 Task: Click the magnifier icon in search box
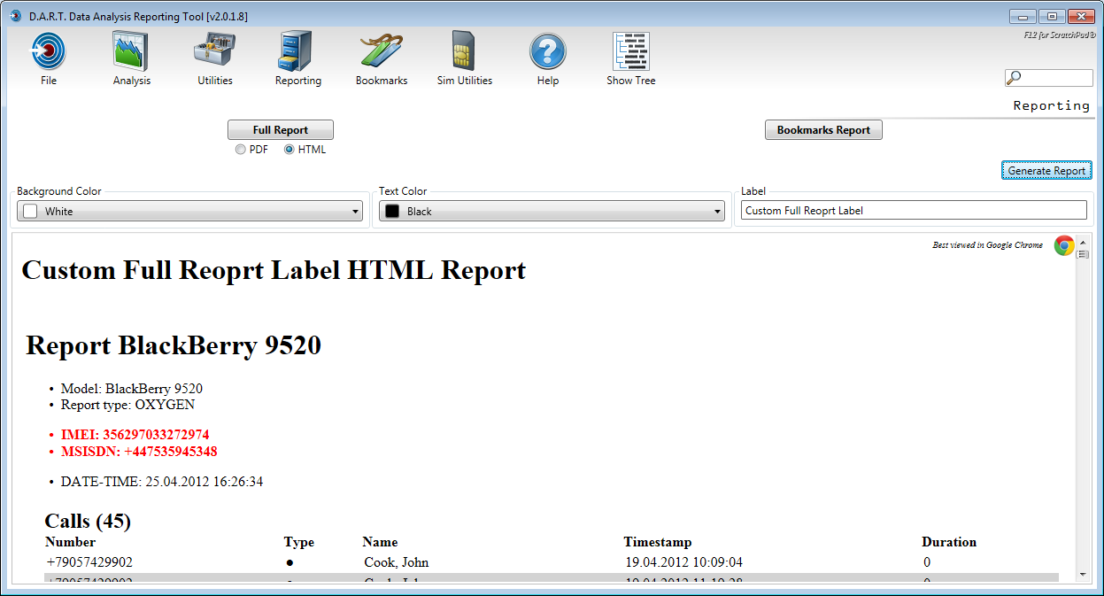click(1015, 78)
